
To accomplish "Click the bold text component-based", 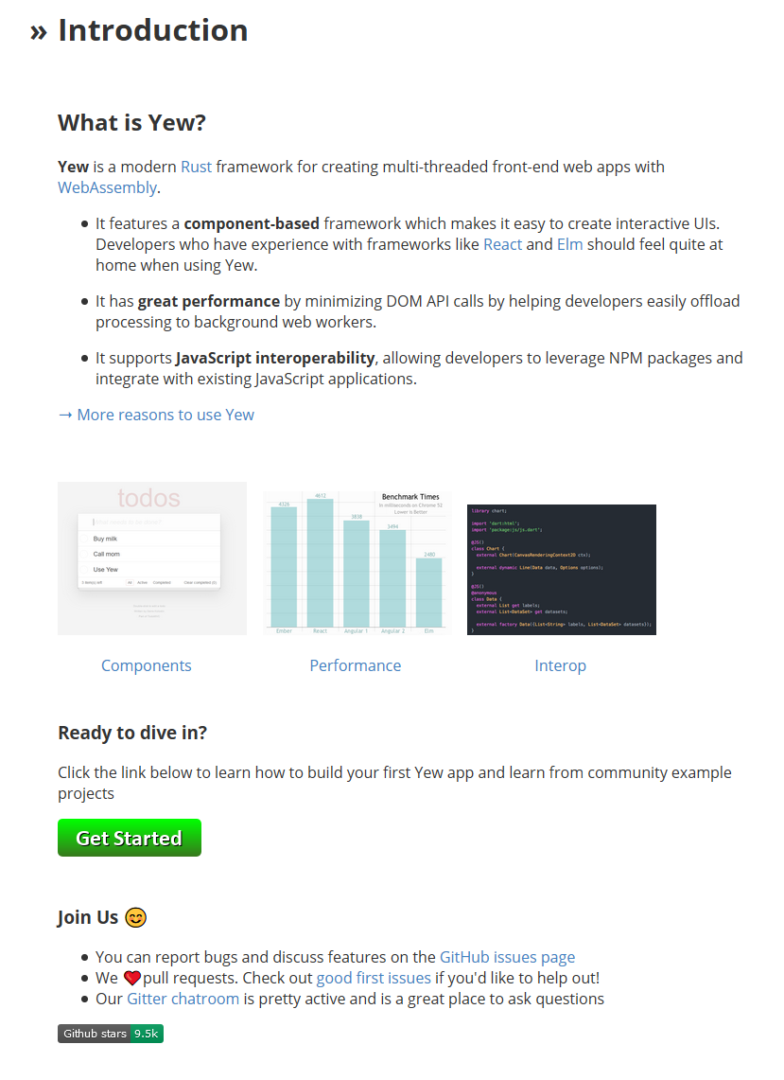I will (252, 223).
